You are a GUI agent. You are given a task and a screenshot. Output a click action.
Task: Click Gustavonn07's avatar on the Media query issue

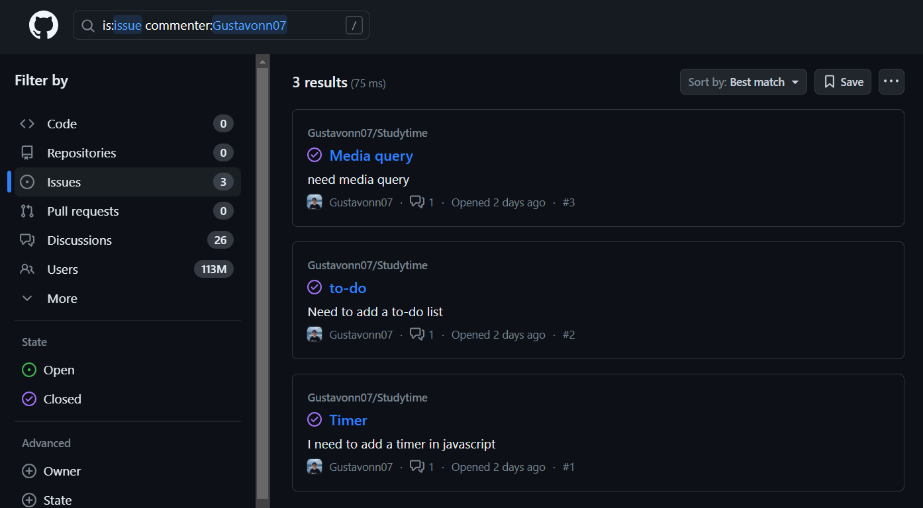pos(315,202)
